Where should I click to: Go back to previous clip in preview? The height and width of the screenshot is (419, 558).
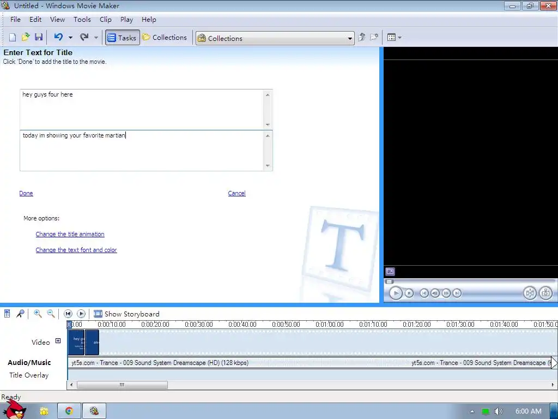click(x=424, y=293)
